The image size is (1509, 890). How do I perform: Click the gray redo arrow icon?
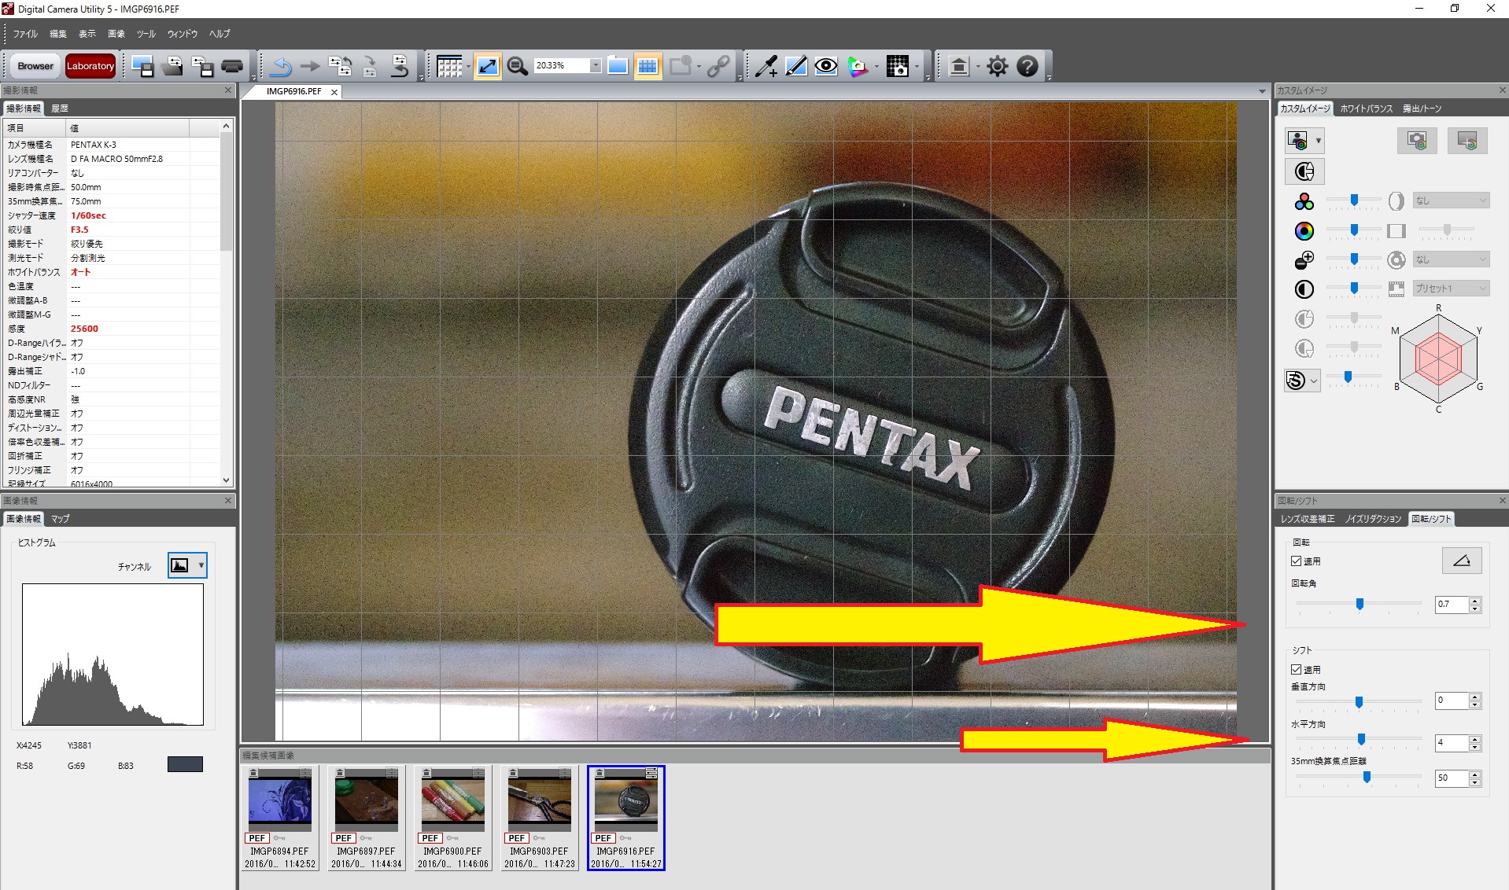pyautogui.click(x=311, y=66)
